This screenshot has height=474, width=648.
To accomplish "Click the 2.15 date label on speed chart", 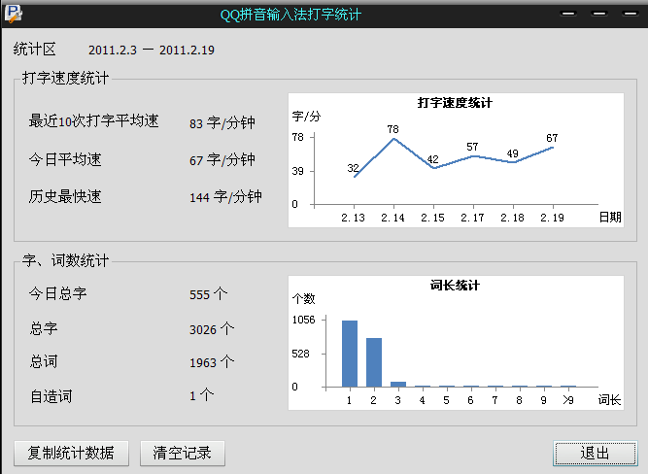I will [x=432, y=218].
